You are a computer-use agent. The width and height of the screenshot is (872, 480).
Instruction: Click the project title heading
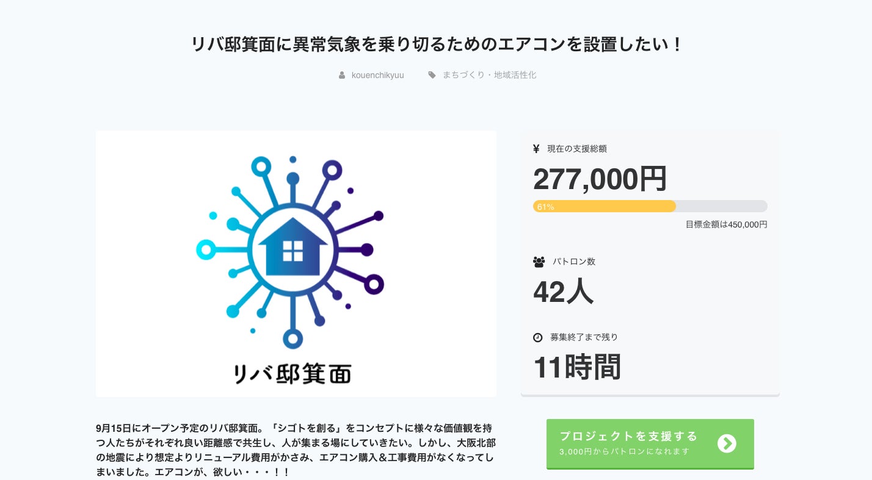coord(436,44)
